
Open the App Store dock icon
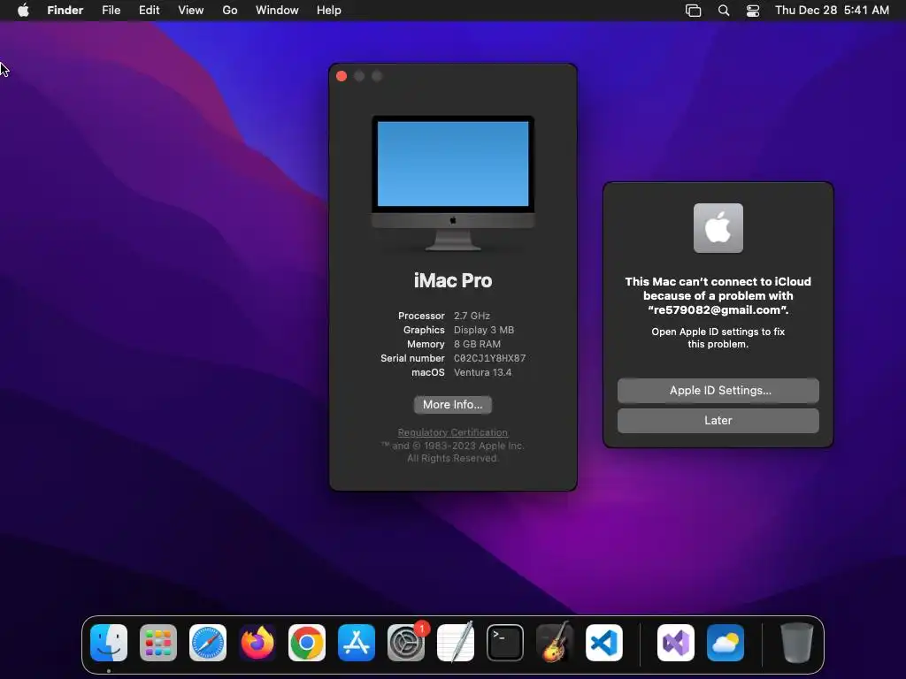pos(357,643)
